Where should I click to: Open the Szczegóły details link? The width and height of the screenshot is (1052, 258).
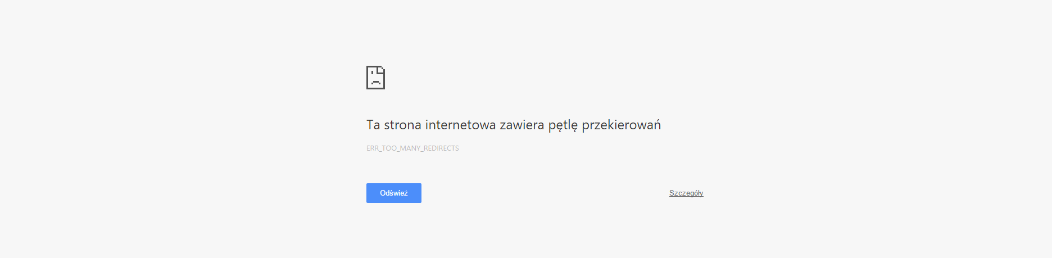(686, 193)
